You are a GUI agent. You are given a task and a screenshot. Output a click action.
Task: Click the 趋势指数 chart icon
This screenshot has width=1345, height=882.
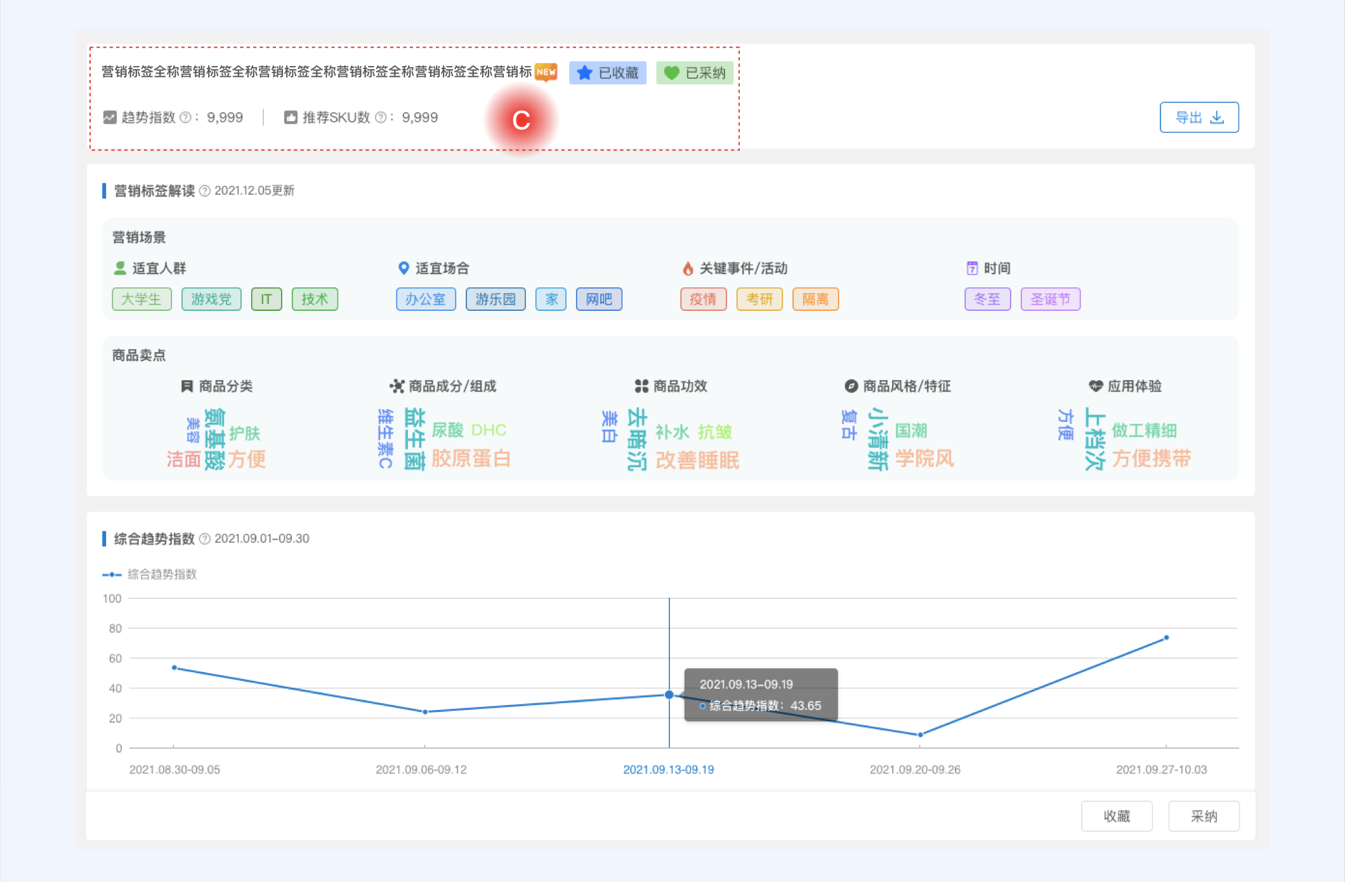click(x=110, y=117)
